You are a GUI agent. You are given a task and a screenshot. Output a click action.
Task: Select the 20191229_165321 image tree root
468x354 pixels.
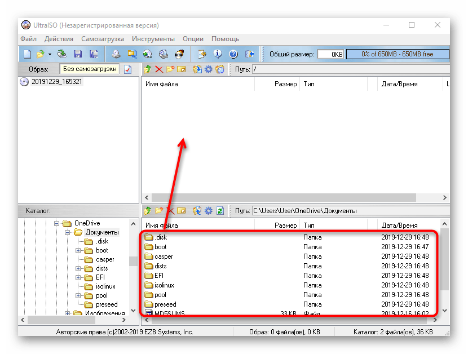[57, 82]
